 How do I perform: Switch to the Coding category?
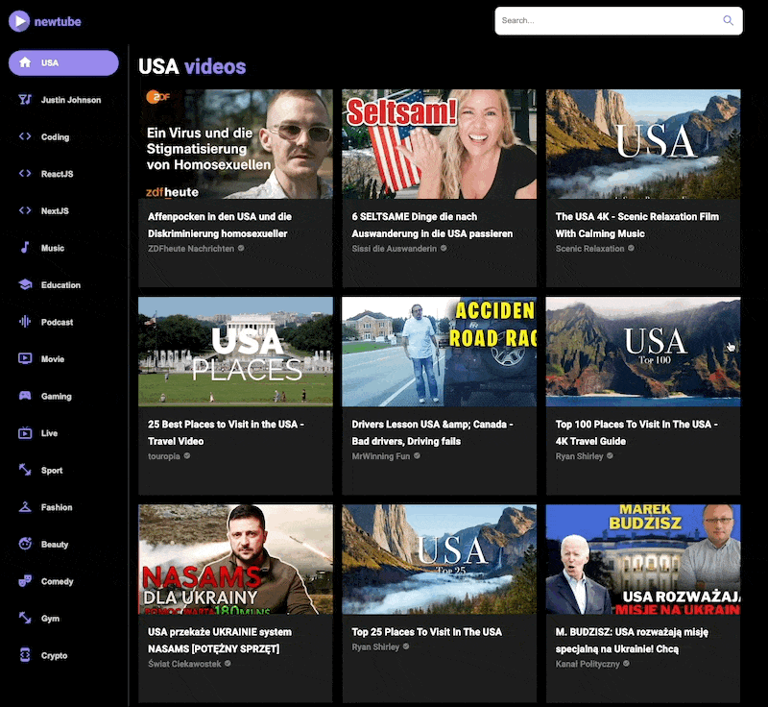63,136
